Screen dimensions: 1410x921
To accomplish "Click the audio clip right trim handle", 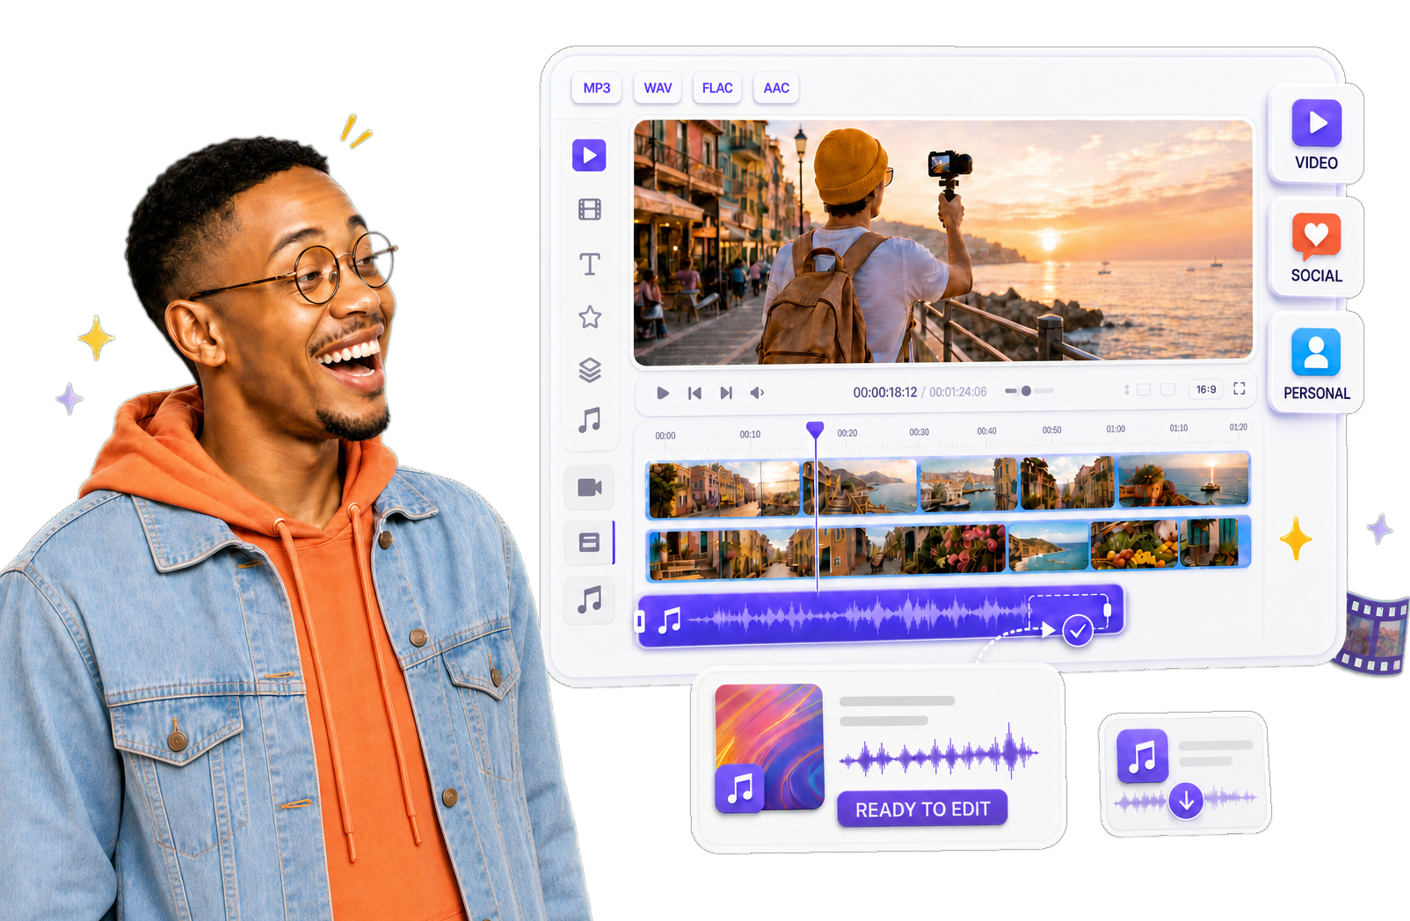I will click(x=1107, y=609).
